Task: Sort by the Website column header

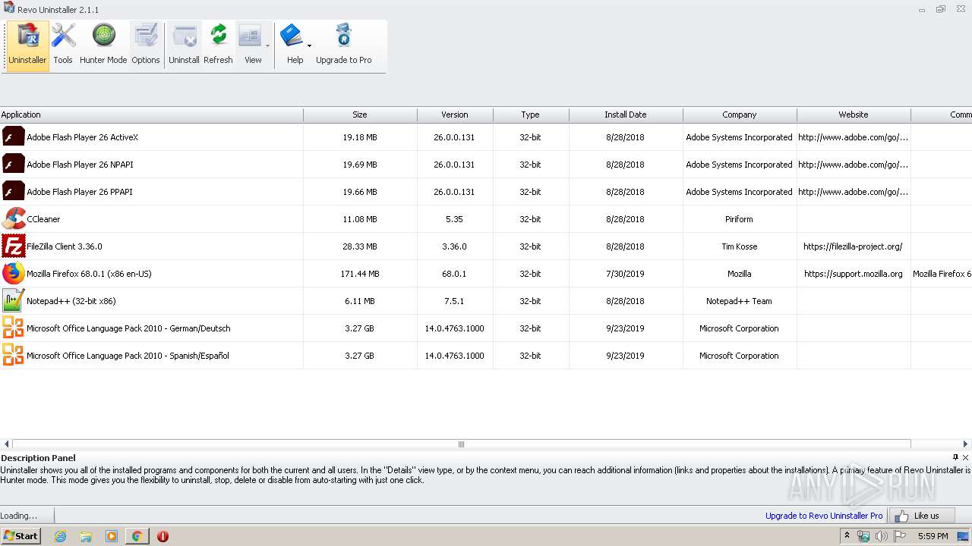Action: [854, 115]
